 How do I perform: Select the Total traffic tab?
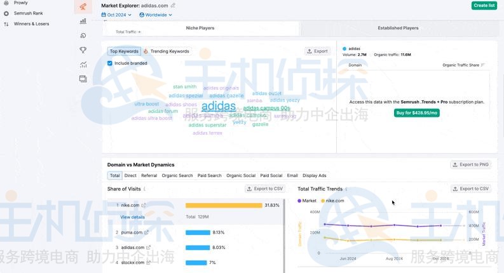click(115, 176)
